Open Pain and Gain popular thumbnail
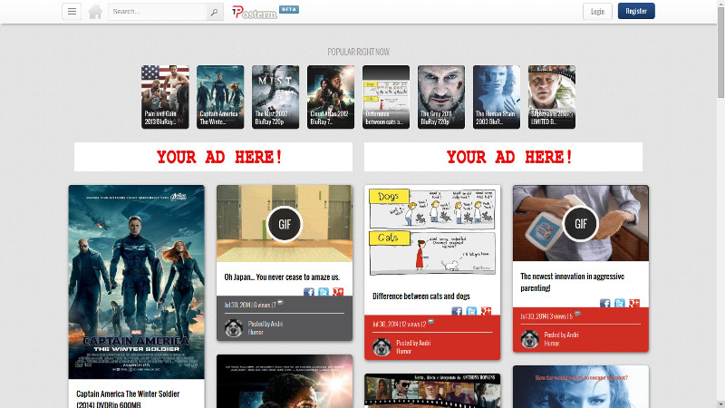This screenshot has width=725, height=408. click(165, 97)
